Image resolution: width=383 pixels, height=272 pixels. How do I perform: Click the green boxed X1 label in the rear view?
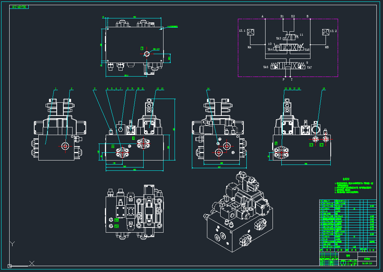pos(311,145)
